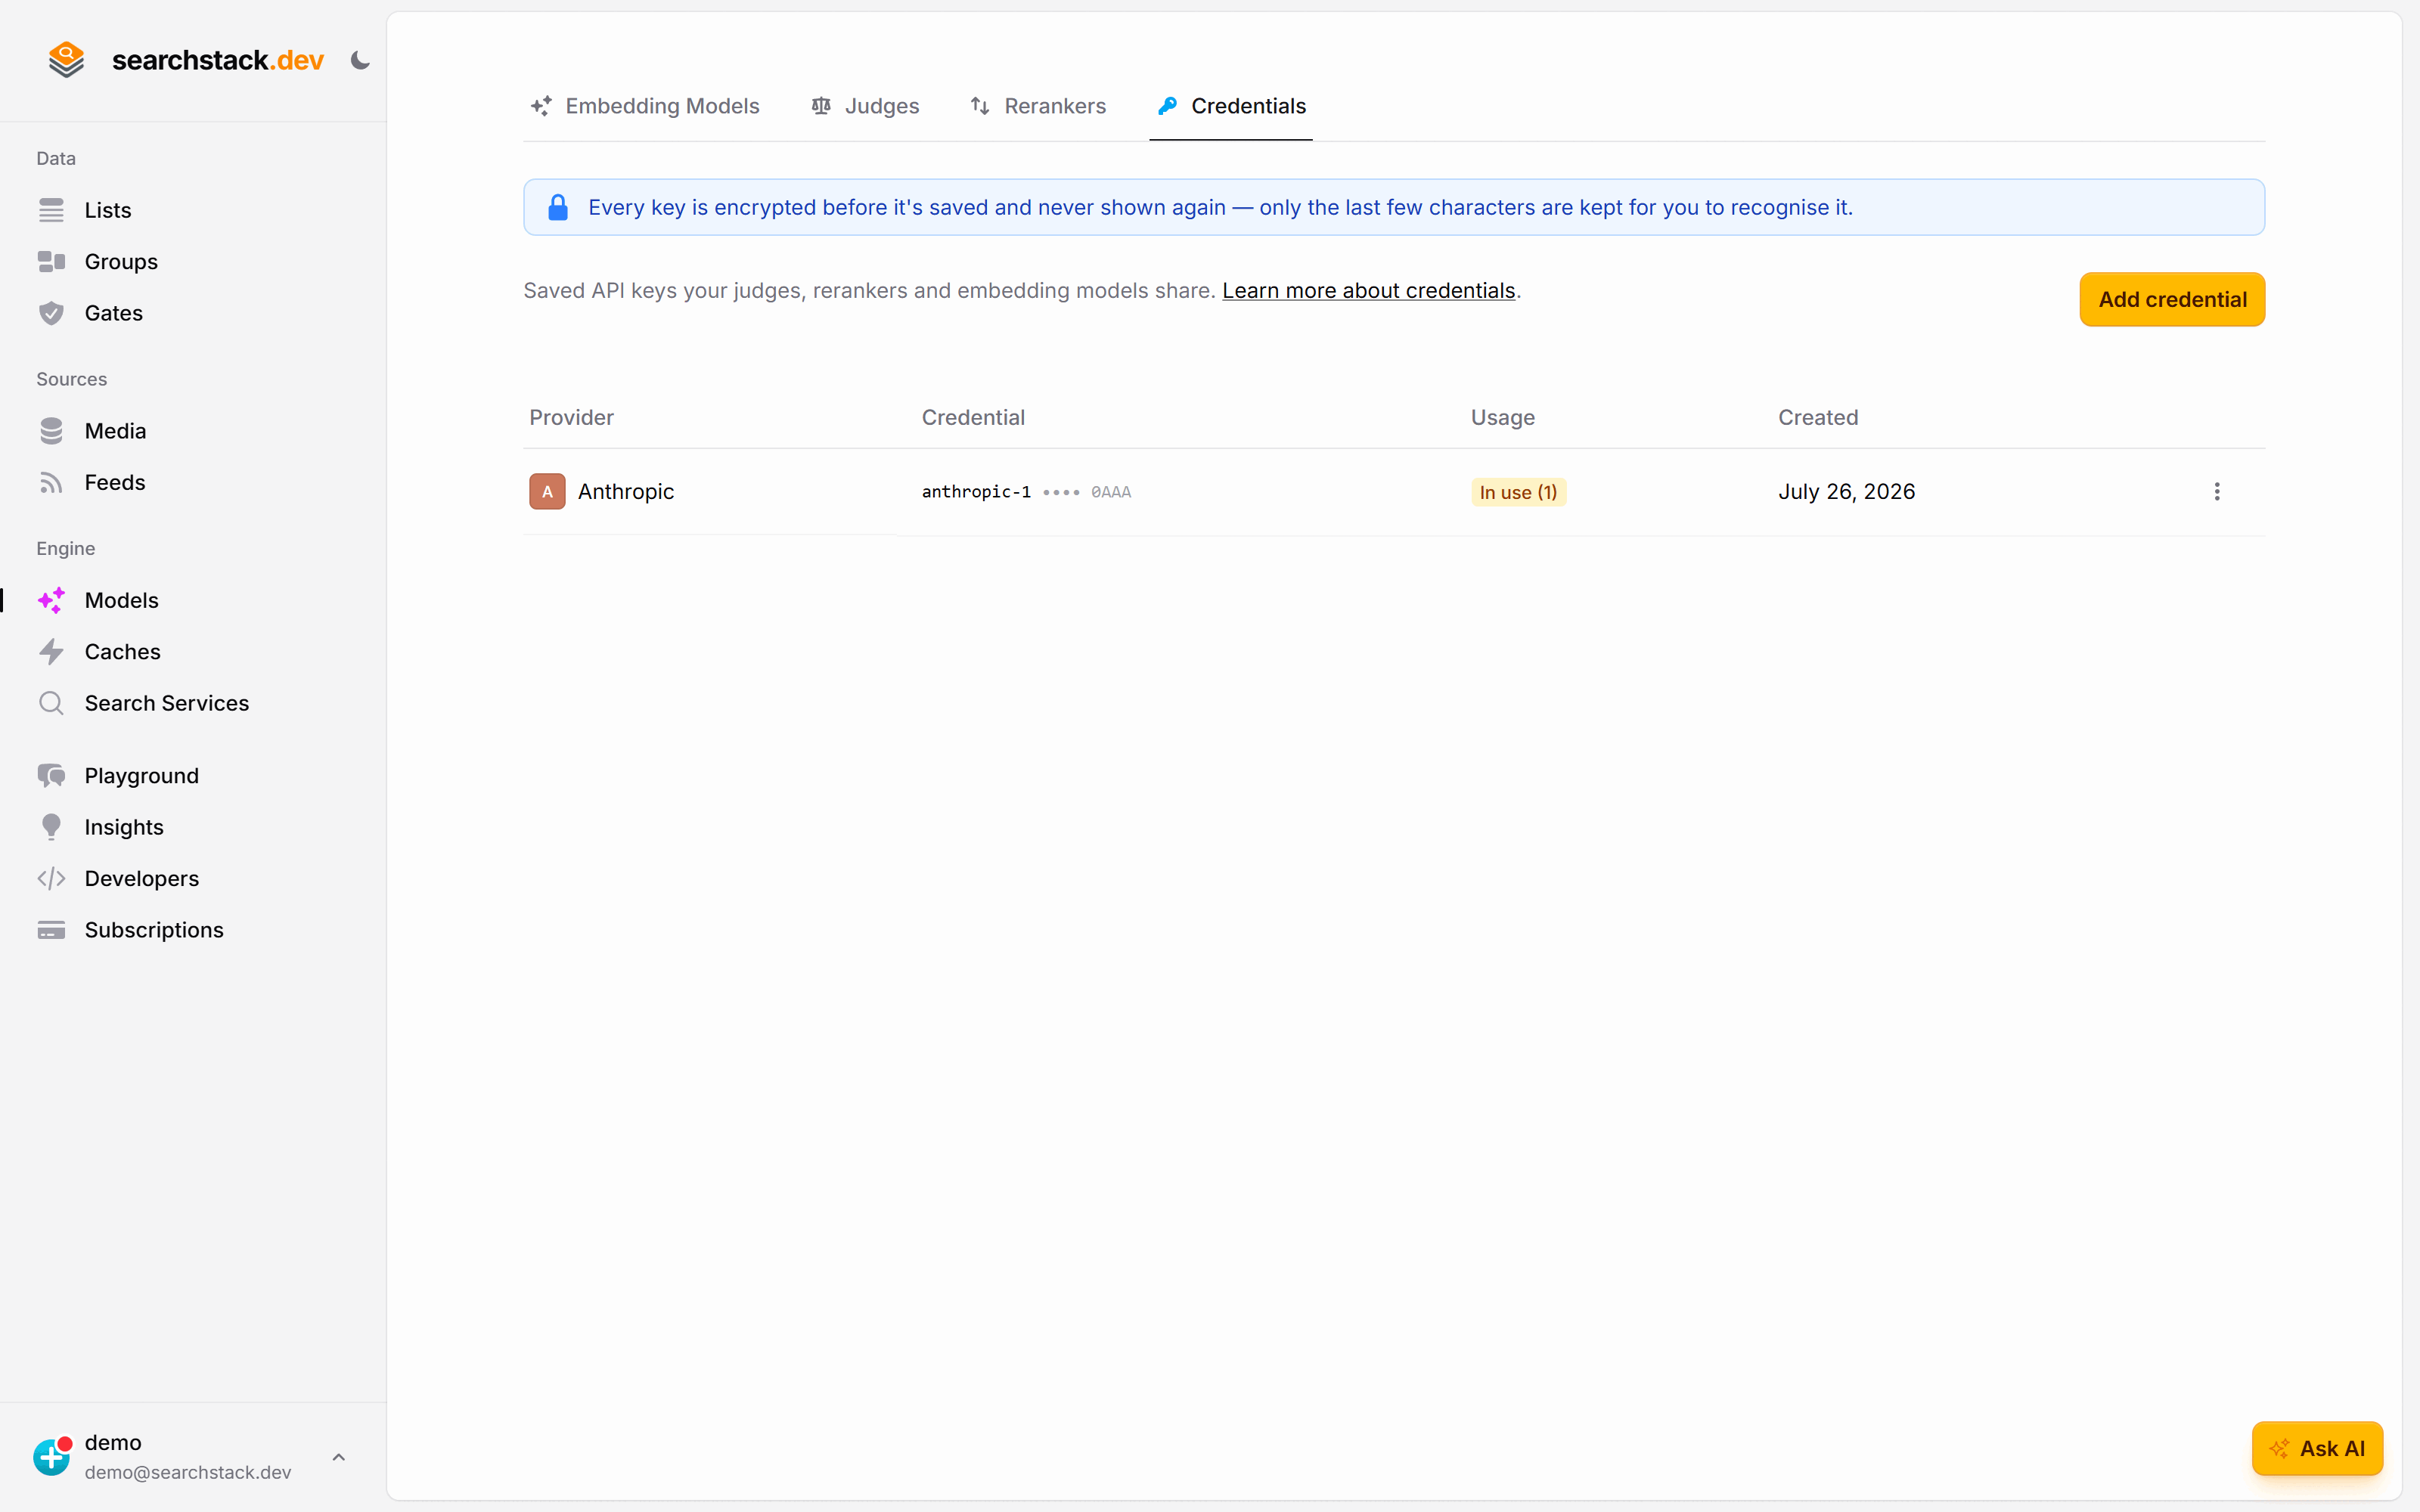The width and height of the screenshot is (2420, 1512).
Task: Click anthropic-1 credential cell
Action: click(x=1026, y=492)
